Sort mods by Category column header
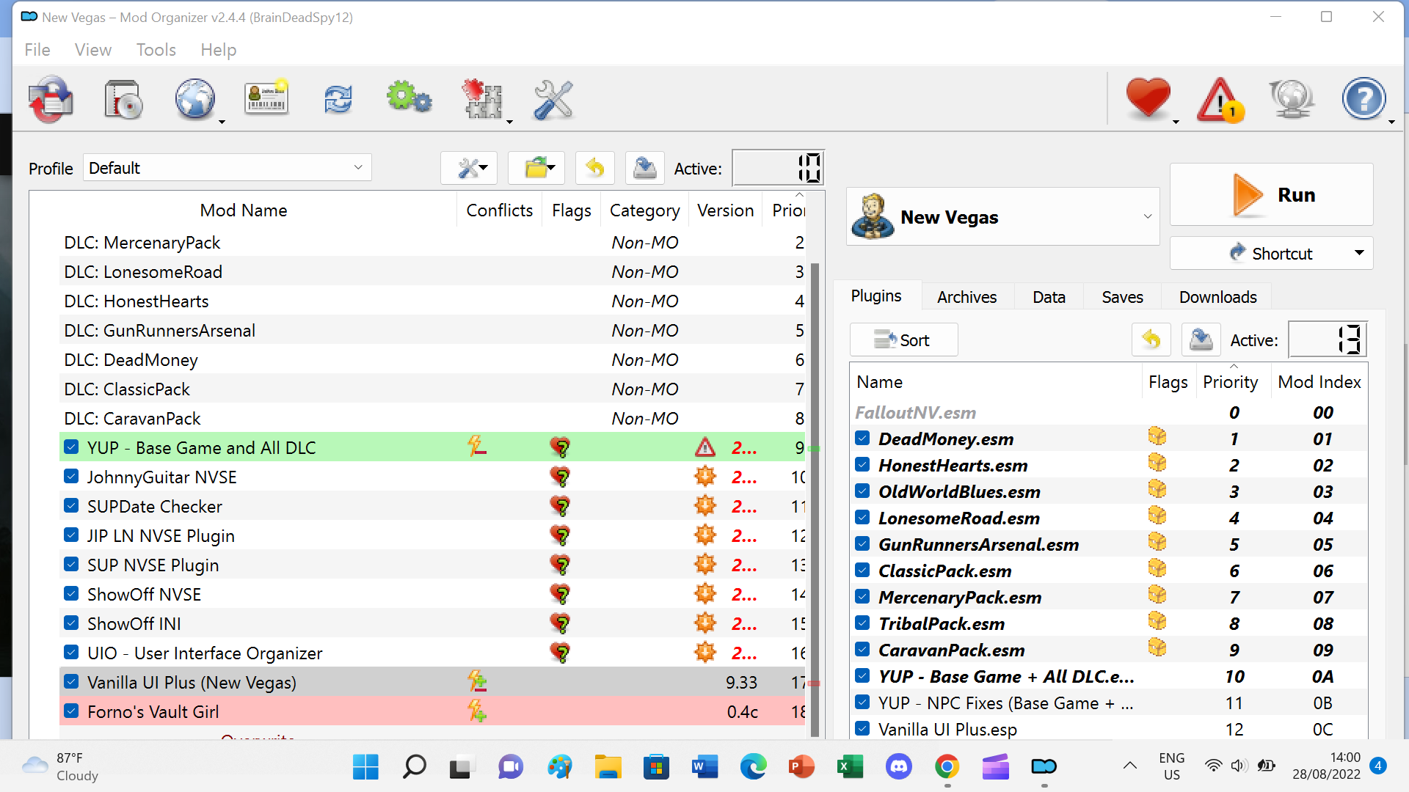This screenshot has width=1409, height=792. point(645,210)
